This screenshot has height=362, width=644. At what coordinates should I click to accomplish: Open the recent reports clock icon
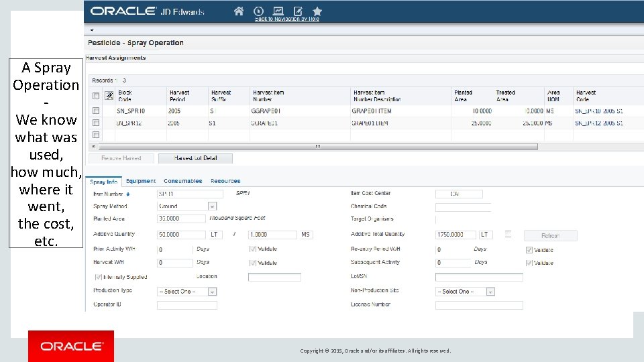259,11
